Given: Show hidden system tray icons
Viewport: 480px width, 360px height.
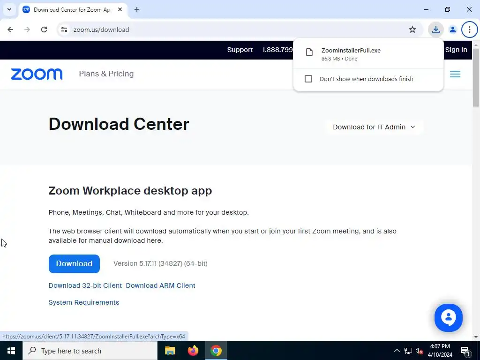Looking at the screenshot, I should (x=397, y=351).
